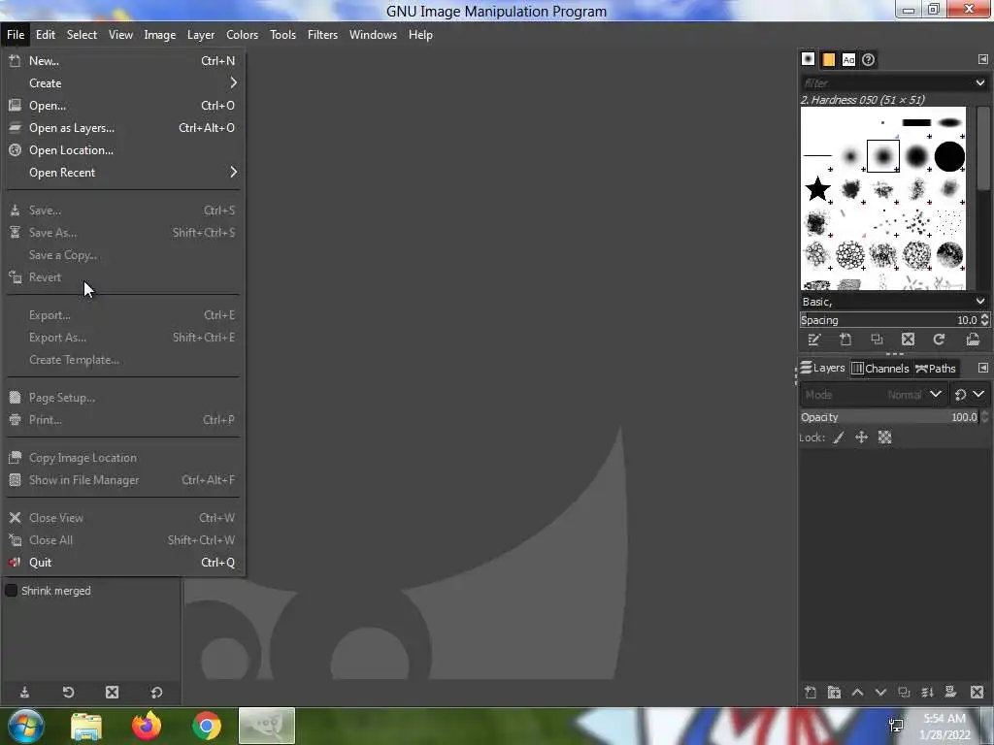Raise layer with the up arrow
This screenshot has width=994, height=745.
tap(857, 693)
